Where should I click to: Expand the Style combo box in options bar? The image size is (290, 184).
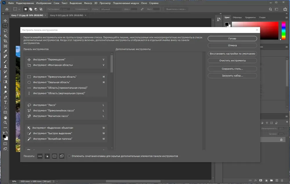110,9
